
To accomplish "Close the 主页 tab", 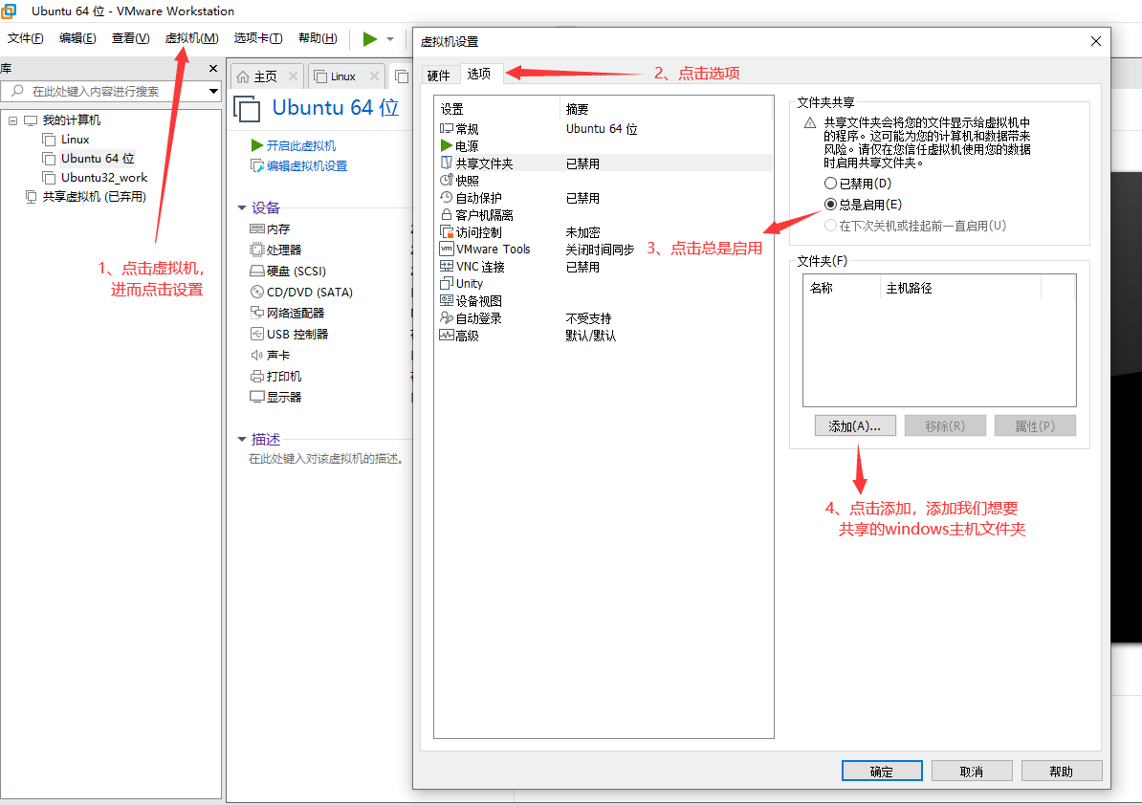I will coord(293,76).
